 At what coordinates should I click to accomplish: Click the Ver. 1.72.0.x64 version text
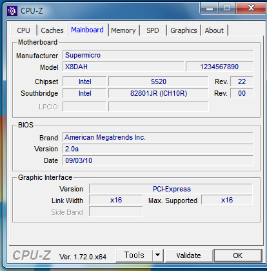point(83,257)
